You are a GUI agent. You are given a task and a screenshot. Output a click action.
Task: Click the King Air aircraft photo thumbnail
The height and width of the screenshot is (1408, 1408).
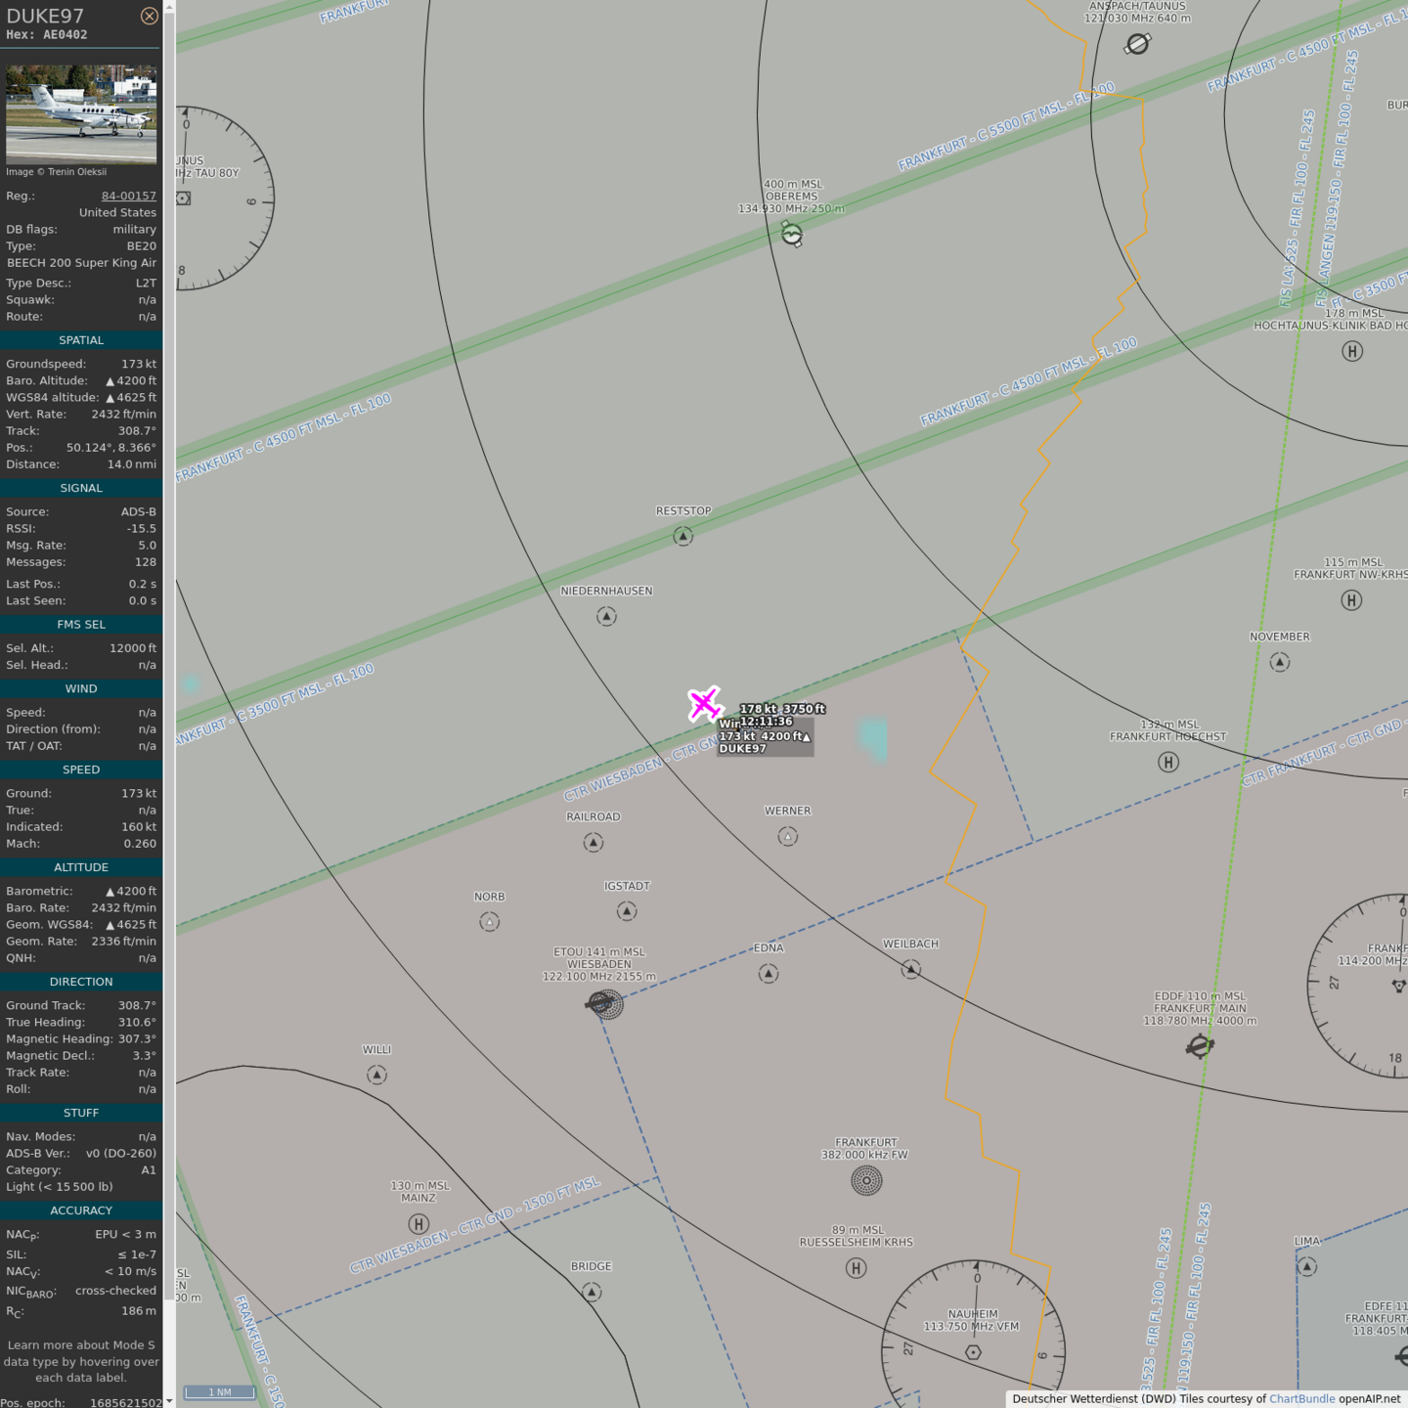(81, 114)
